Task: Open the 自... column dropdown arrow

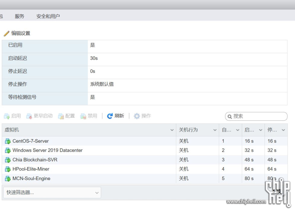Action: pos(238,130)
